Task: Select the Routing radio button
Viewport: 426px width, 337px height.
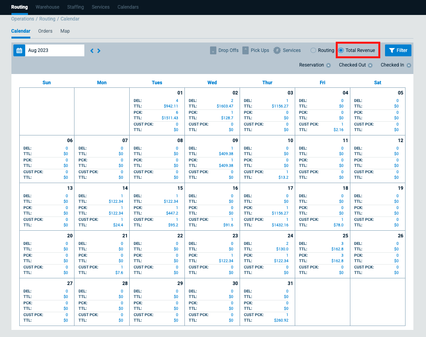Action: [313, 50]
